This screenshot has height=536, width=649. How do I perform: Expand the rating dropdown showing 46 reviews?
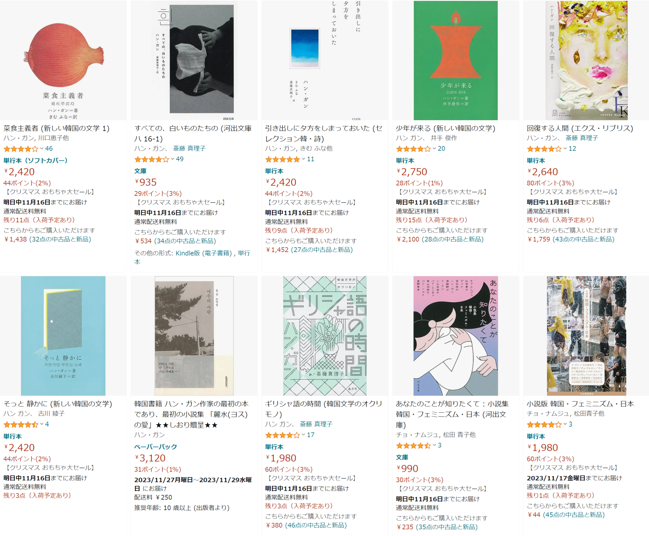42,149
